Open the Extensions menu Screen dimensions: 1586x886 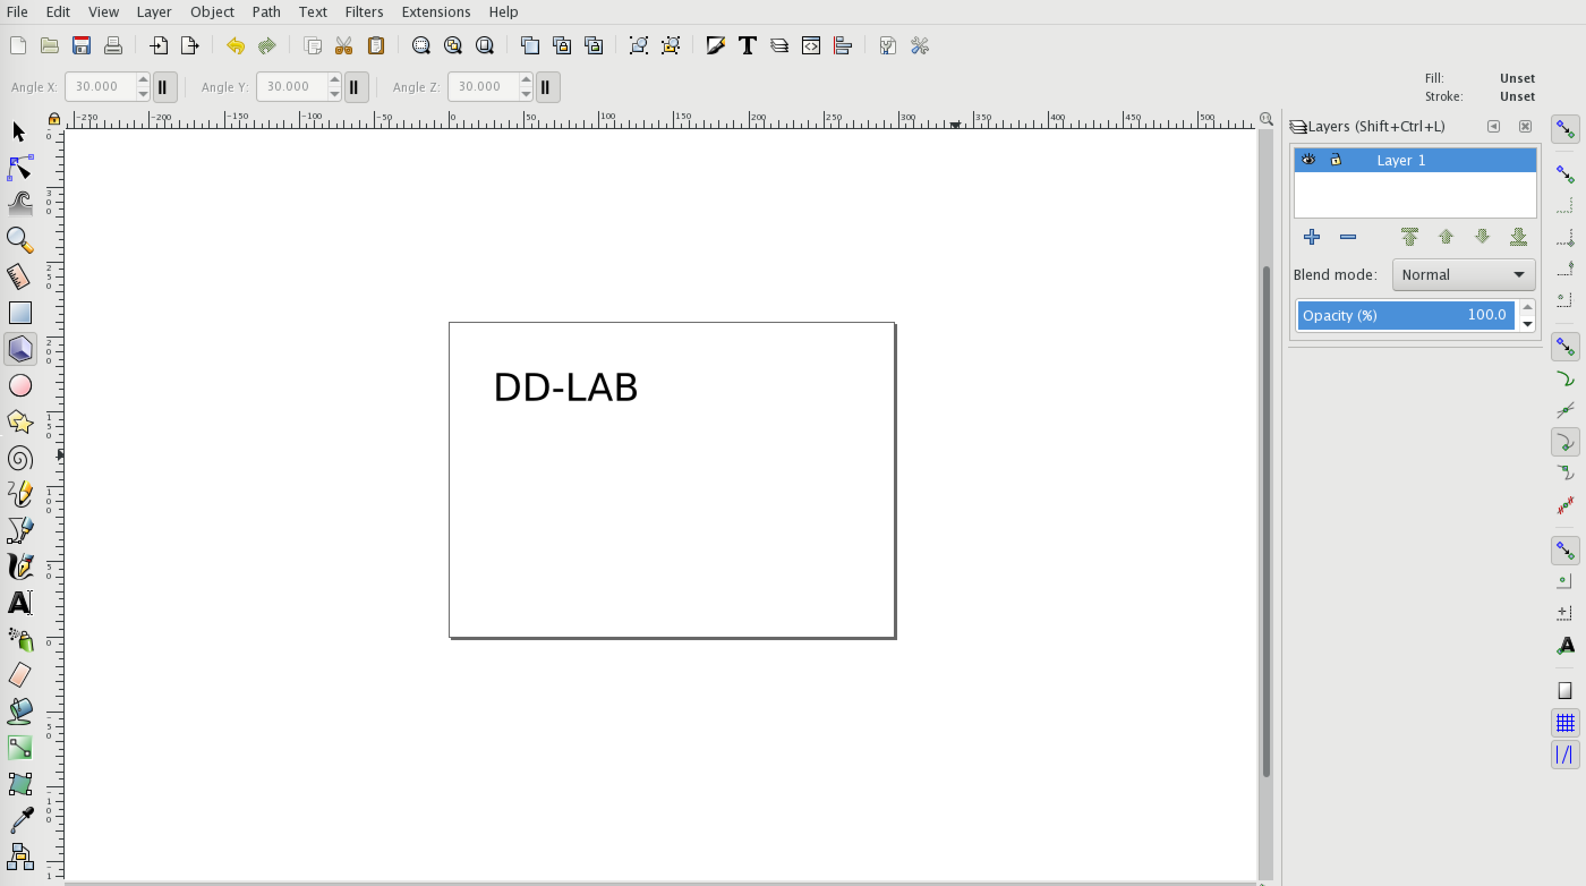pyautogui.click(x=435, y=12)
